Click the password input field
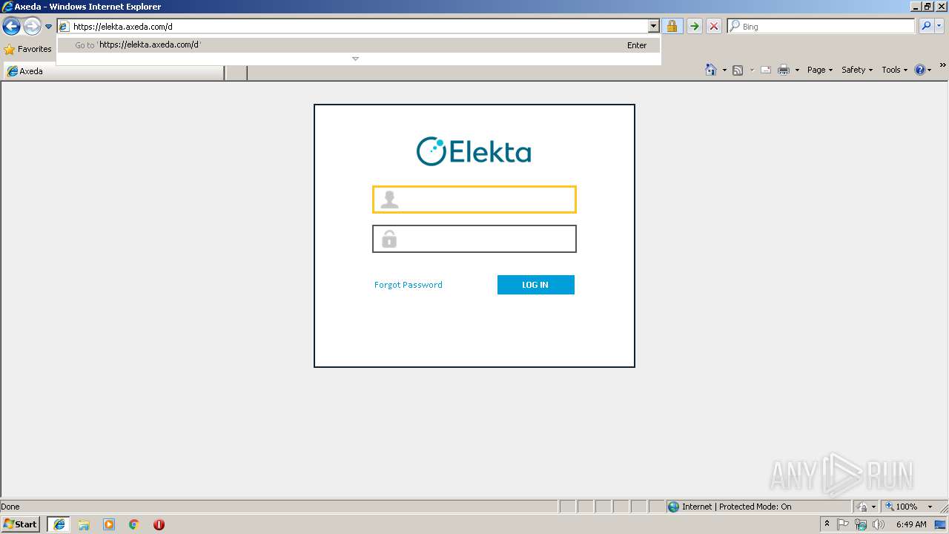 coord(474,239)
